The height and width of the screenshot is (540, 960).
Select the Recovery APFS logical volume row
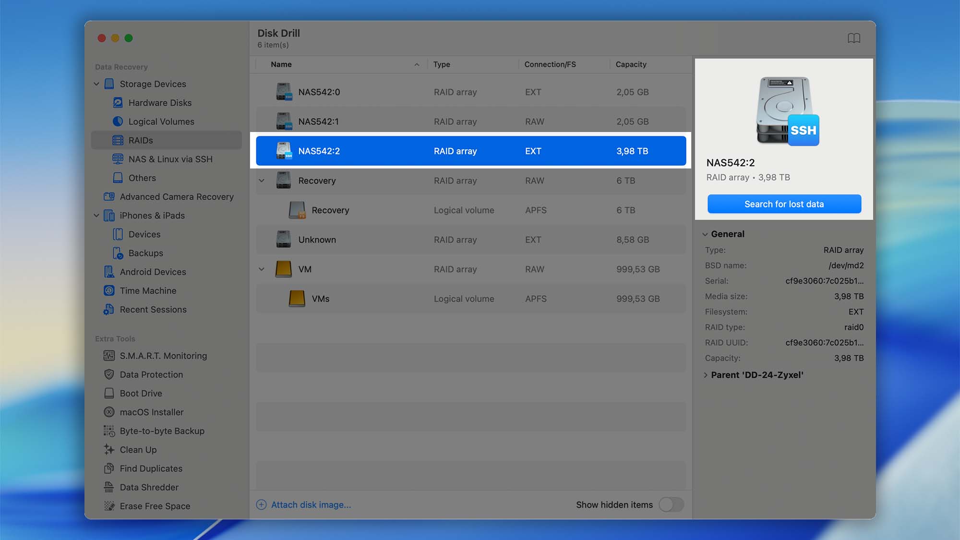pyautogui.click(x=471, y=210)
